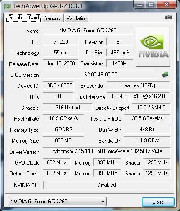Screen dimensions: 180x211
Task: Click the GPU field GT200
Action: [61, 42]
